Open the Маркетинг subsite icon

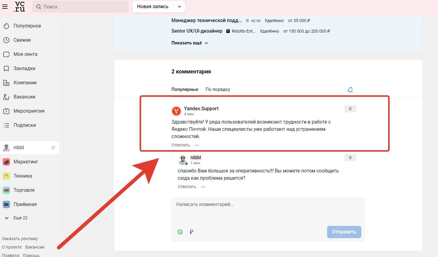click(x=6, y=162)
